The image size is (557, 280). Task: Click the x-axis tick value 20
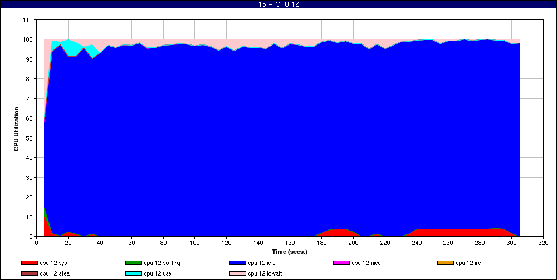pyautogui.click(x=68, y=243)
